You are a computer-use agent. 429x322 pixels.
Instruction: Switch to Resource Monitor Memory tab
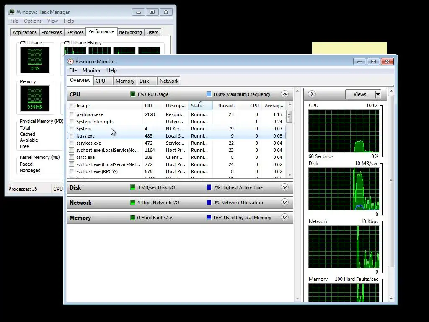(x=125, y=81)
